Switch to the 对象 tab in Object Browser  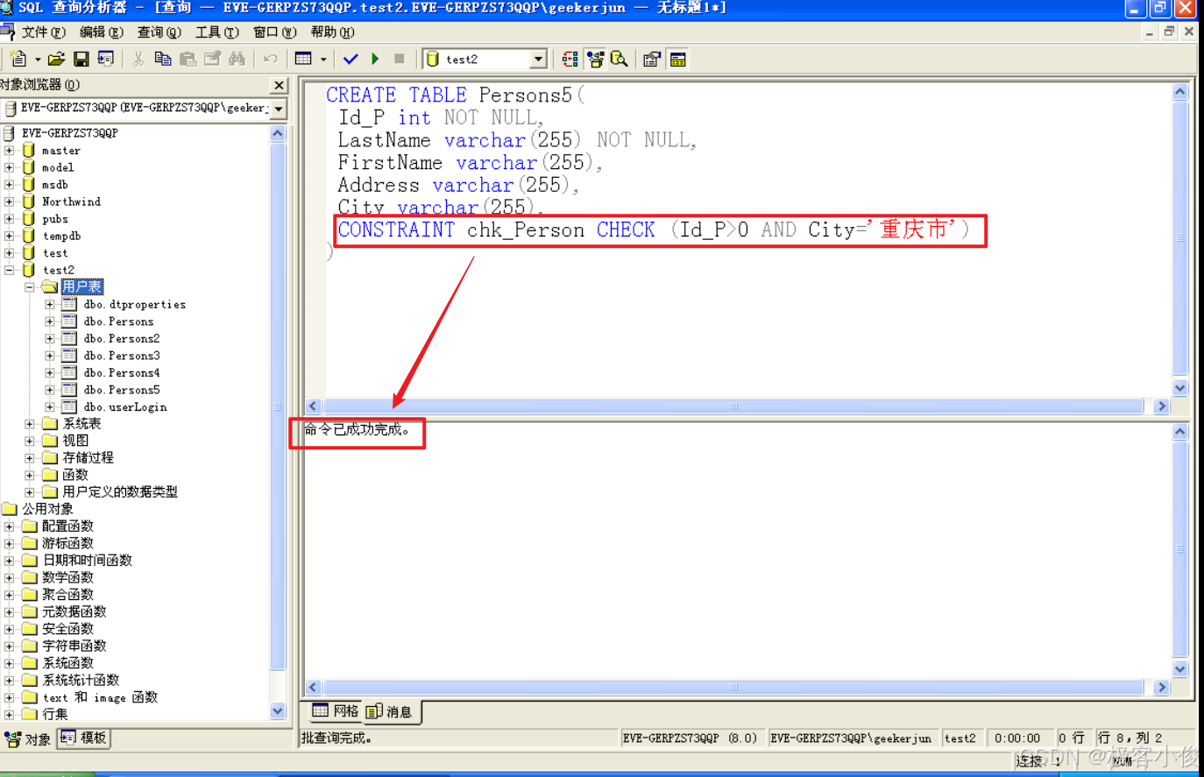click(28, 739)
